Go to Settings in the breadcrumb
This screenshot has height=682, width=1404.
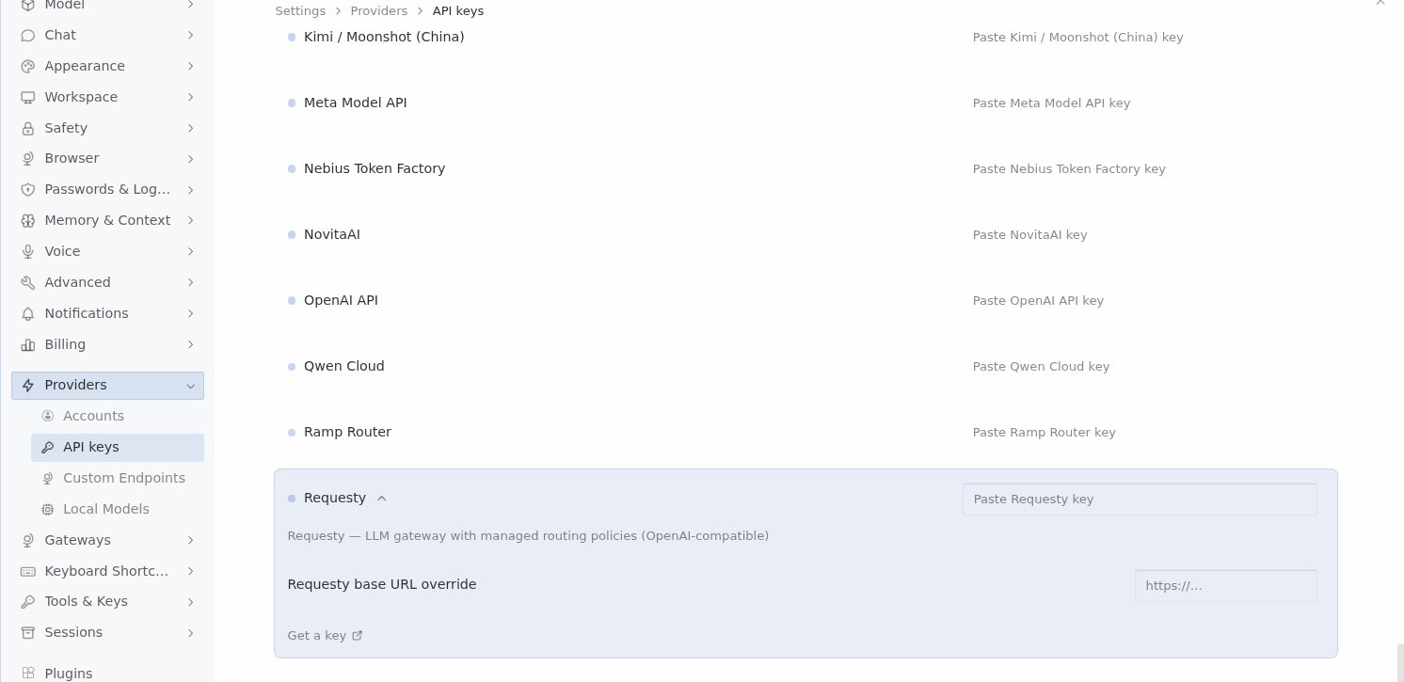tap(300, 11)
